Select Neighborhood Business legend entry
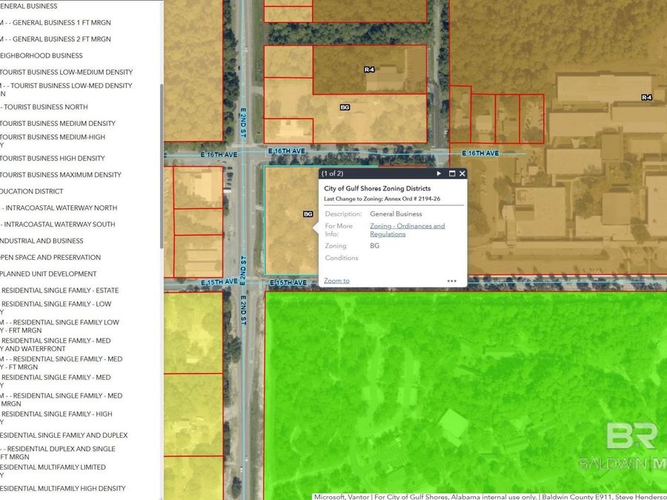 (x=42, y=56)
